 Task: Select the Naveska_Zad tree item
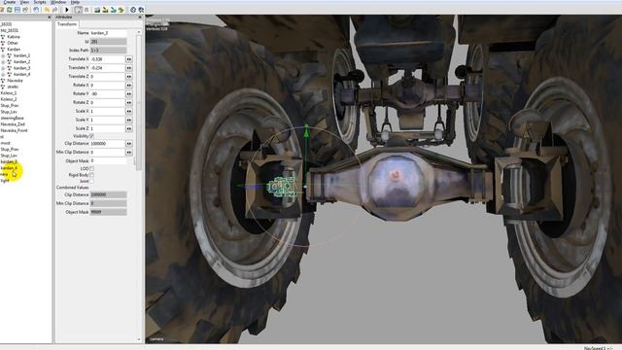[13, 124]
